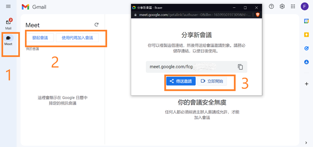Click the popup address bar URL
Image resolution: width=313 pixels, height=147 pixels.
pos(195,15)
